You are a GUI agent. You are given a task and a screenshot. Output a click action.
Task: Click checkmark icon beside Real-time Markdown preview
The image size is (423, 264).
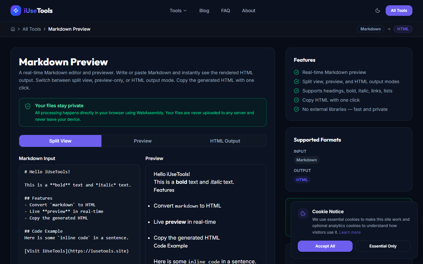(296, 72)
